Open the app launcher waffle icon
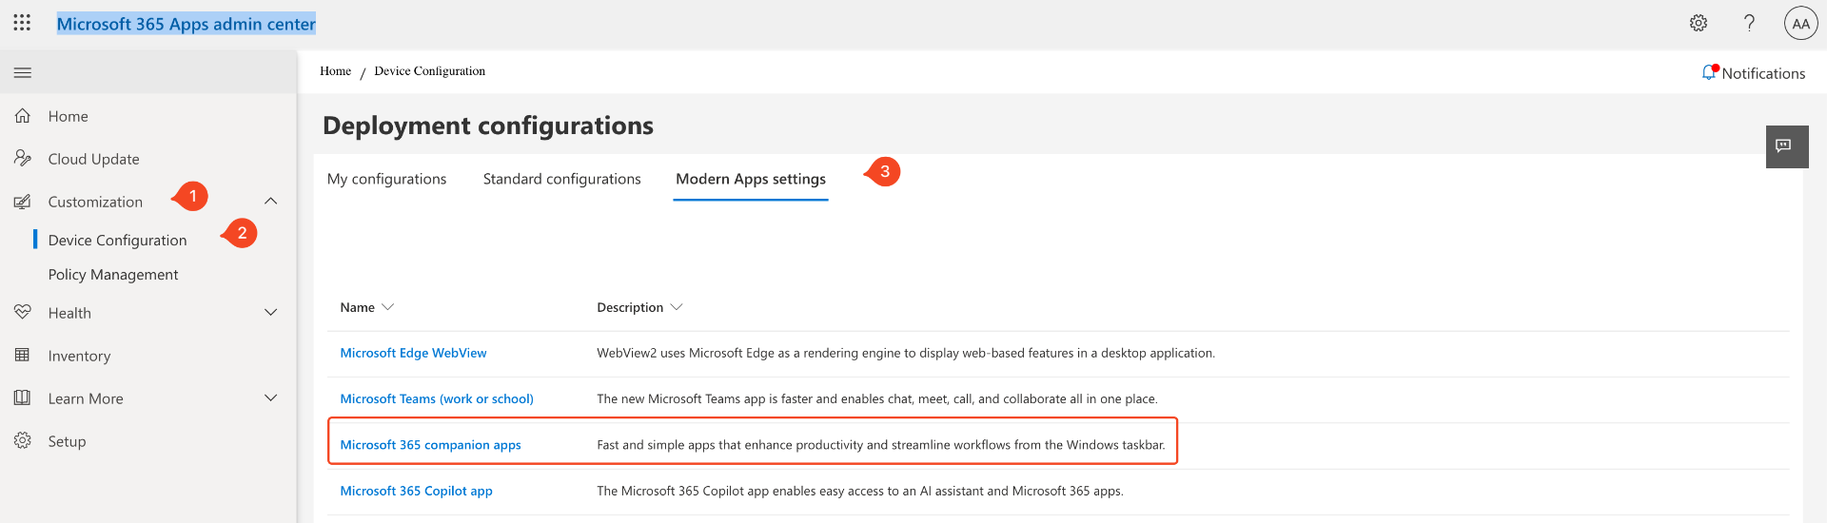This screenshot has width=1827, height=523. (22, 23)
